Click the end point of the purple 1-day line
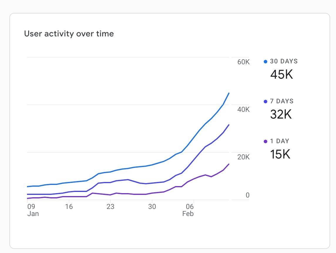The image size is (336, 253). tap(229, 164)
